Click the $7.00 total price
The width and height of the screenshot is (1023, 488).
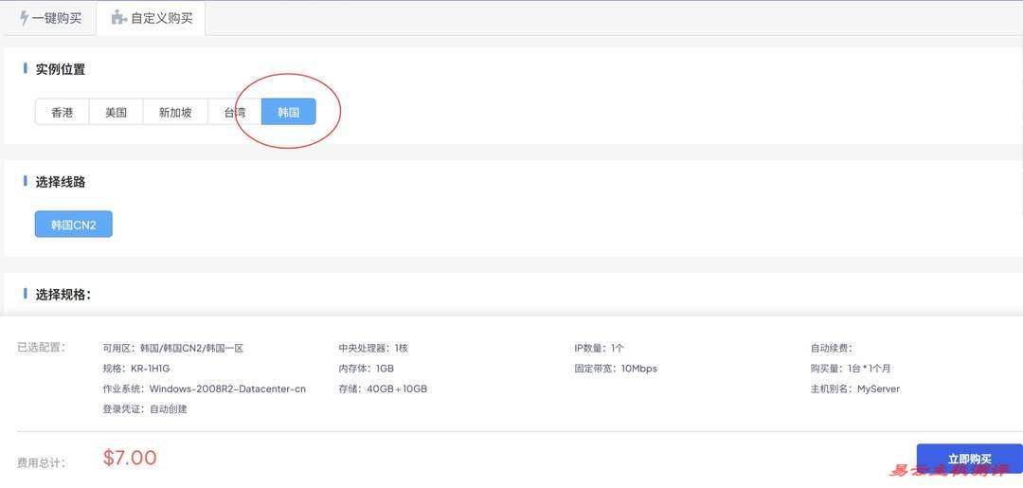tap(130, 458)
